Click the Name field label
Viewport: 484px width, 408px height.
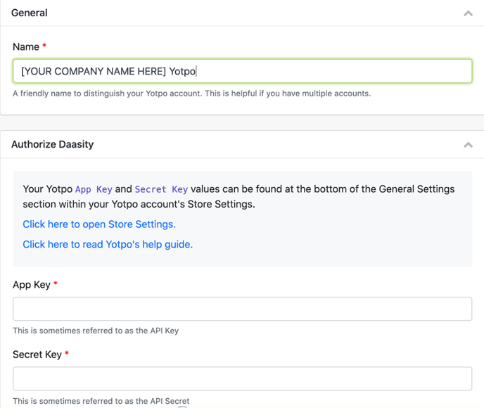26,47
